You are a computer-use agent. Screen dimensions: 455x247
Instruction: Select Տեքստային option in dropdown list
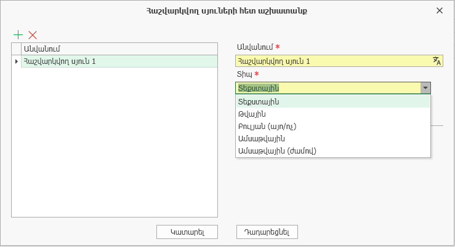point(333,101)
